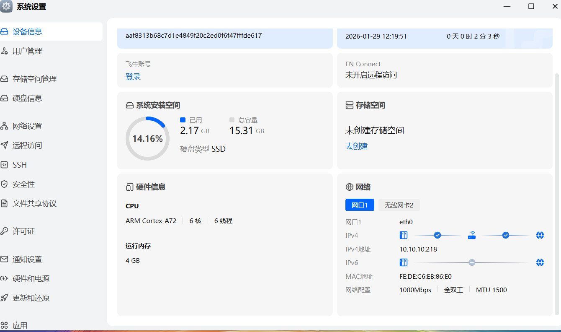Click the network settings sidebar icon
561x332 pixels.
point(5,126)
